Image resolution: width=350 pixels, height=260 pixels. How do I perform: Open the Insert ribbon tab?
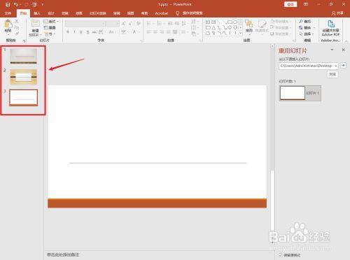point(37,13)
